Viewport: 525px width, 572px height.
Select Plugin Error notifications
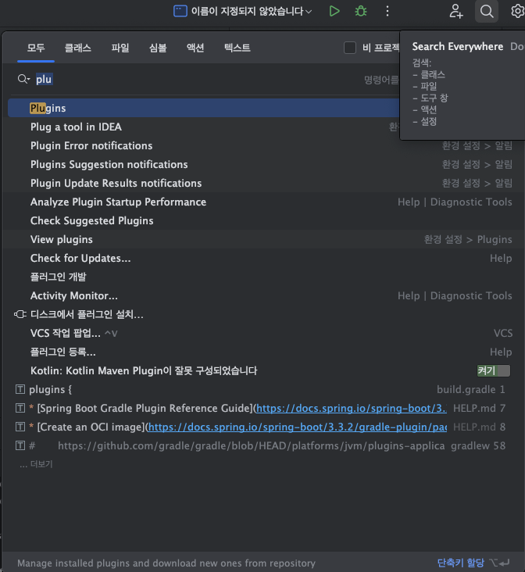pyautogui.click(x=262, y=145)
